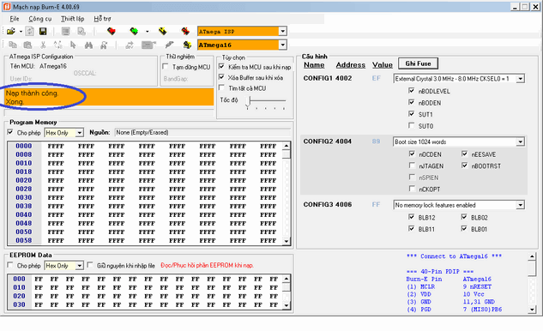Expand the ATmega16 device dropdown

tap(283, 45)
